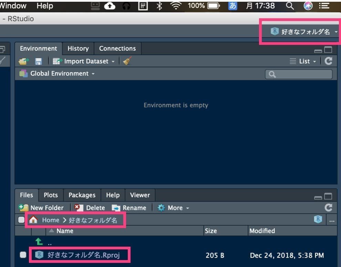Click the Global Environment icon

(23, 73)
